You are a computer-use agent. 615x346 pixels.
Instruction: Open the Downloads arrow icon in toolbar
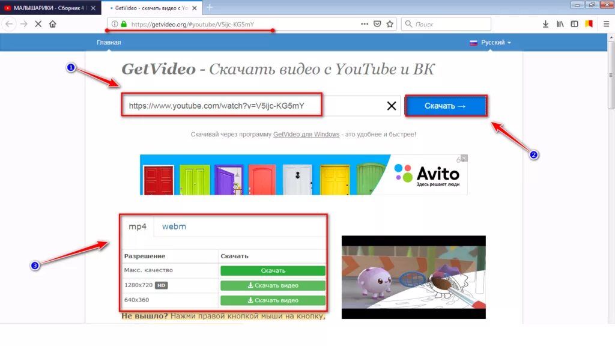545,24
